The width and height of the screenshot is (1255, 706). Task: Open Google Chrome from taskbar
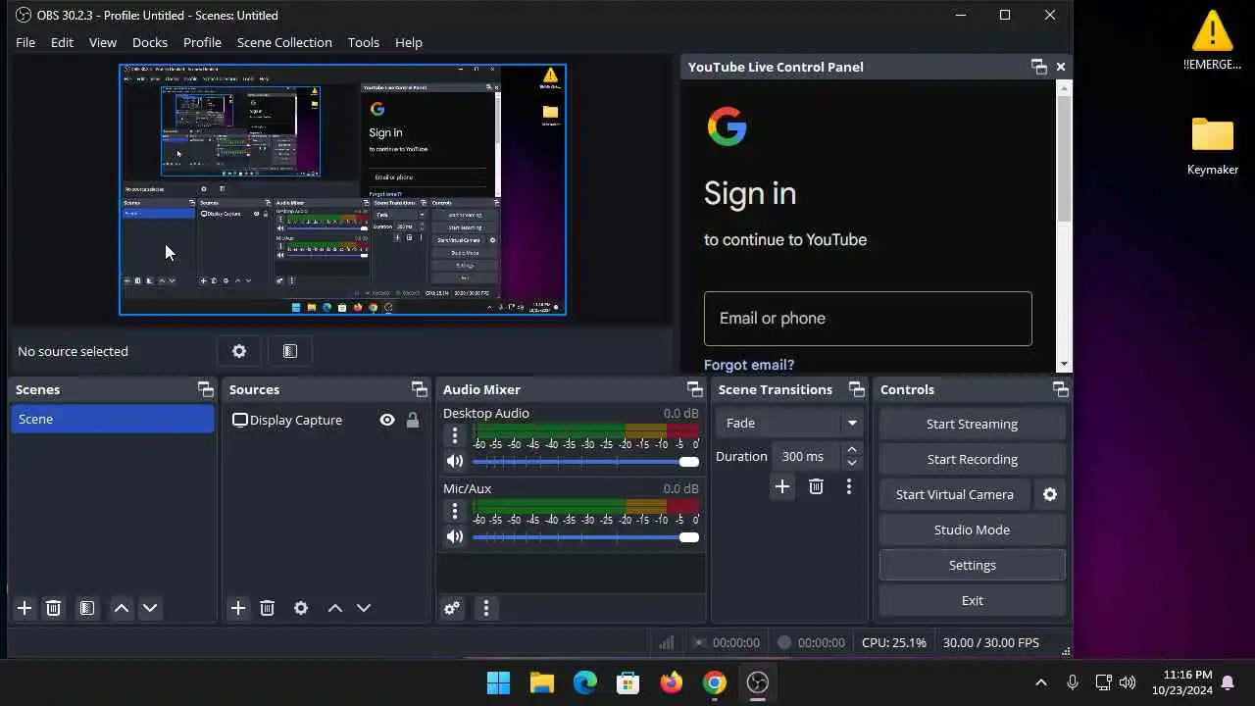click(x=714, y=682)
